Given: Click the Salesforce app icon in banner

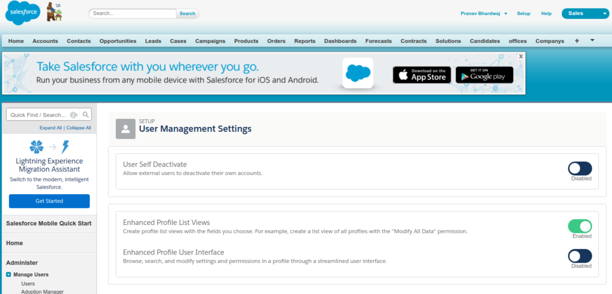Looking at the screenshot, I should (358, 73).
